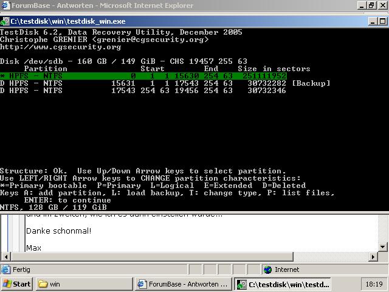Click the 'Structure: Ok.' status text

coord(33,171)
